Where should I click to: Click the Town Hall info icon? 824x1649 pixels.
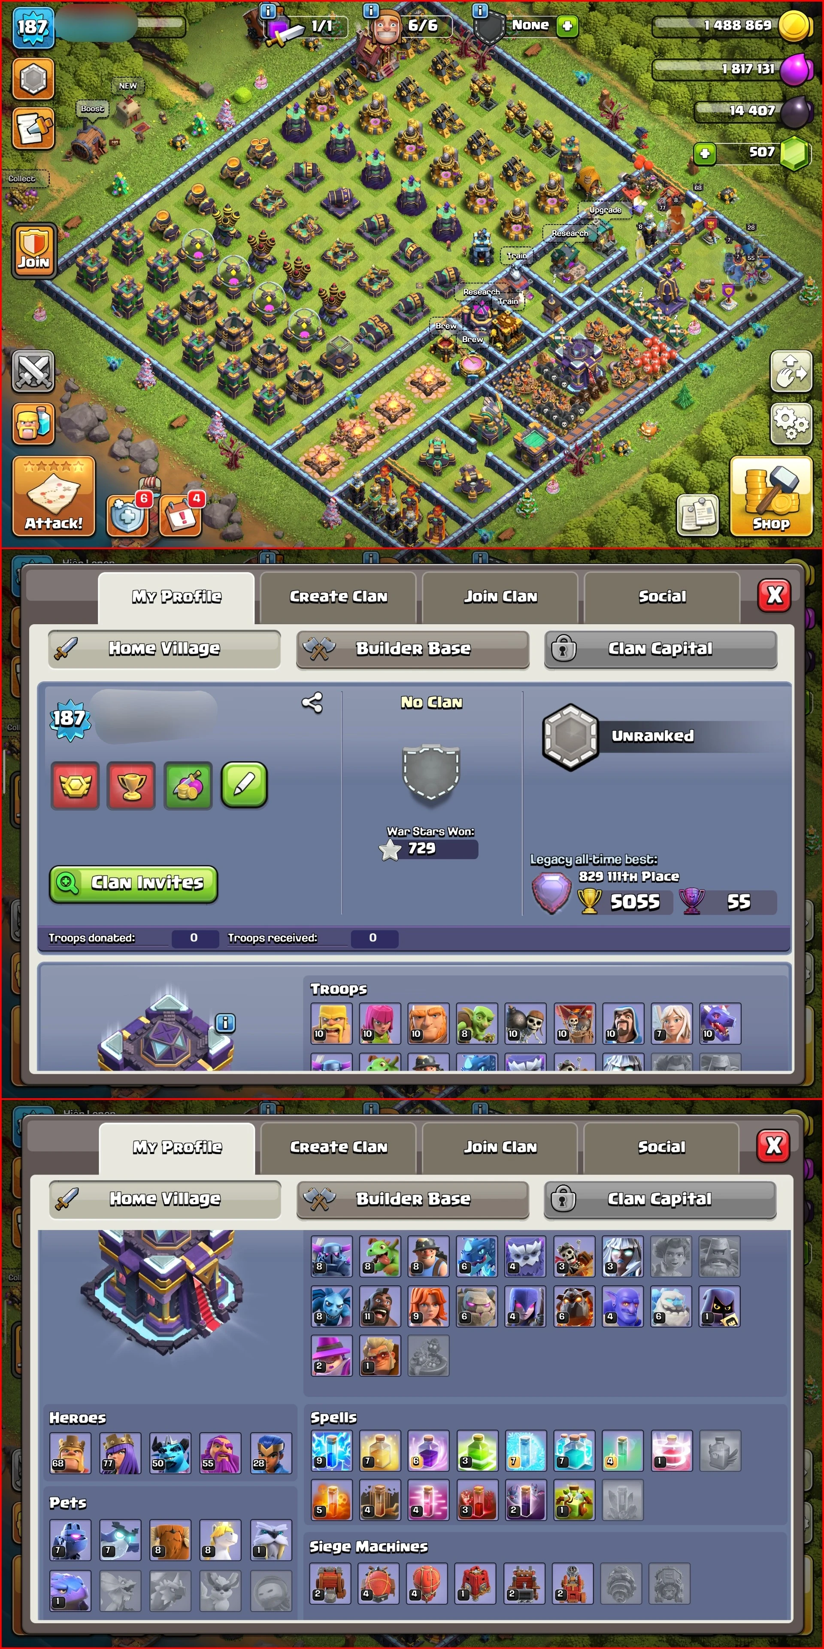(225, 1023)
